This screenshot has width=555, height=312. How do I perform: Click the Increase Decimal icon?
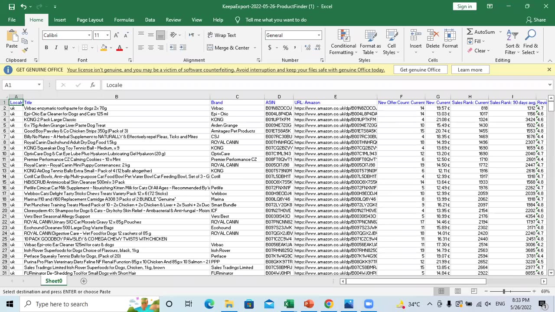tap(307, 48)
